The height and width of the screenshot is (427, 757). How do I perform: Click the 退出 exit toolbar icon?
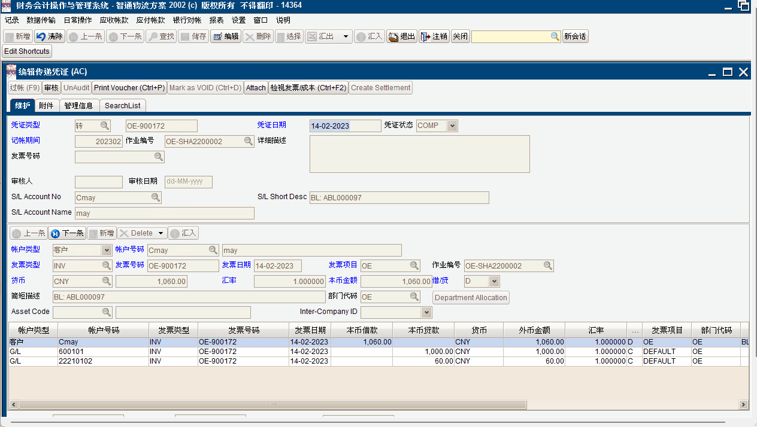tap(393, 36)
